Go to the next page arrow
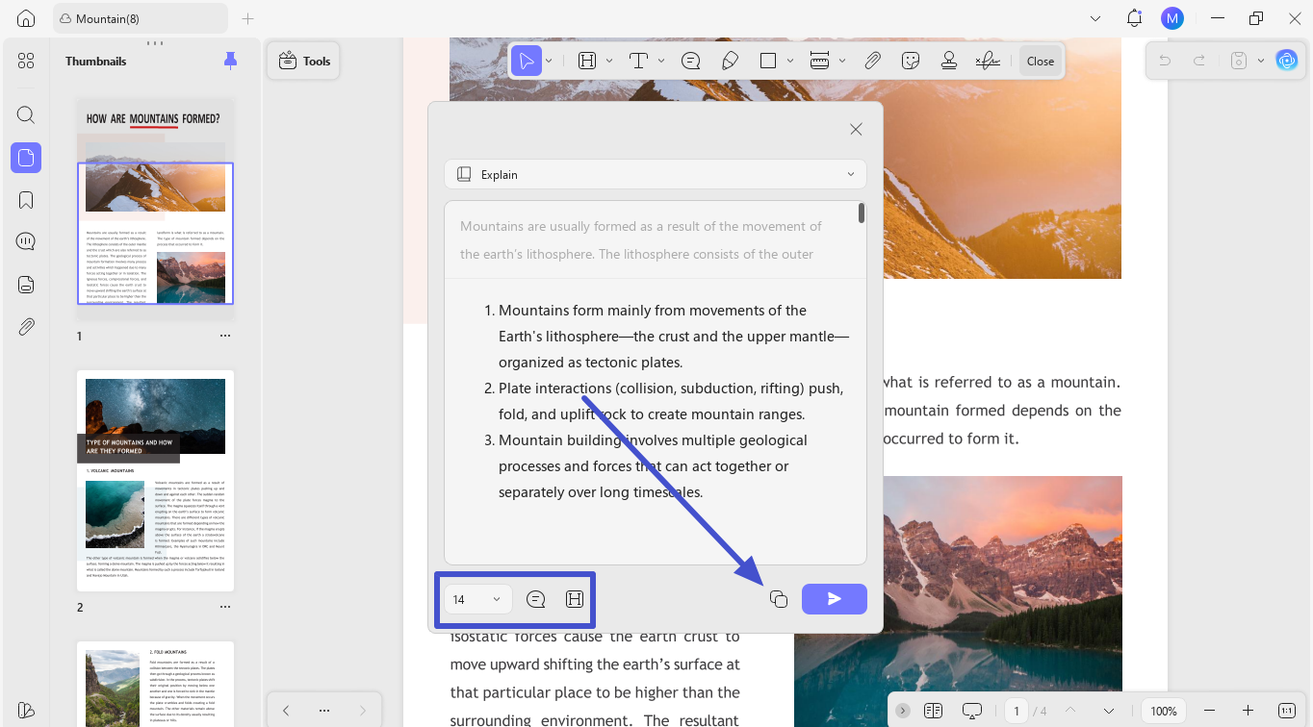This screenshot has height=727, width=1313. [x=1109, y=711]
